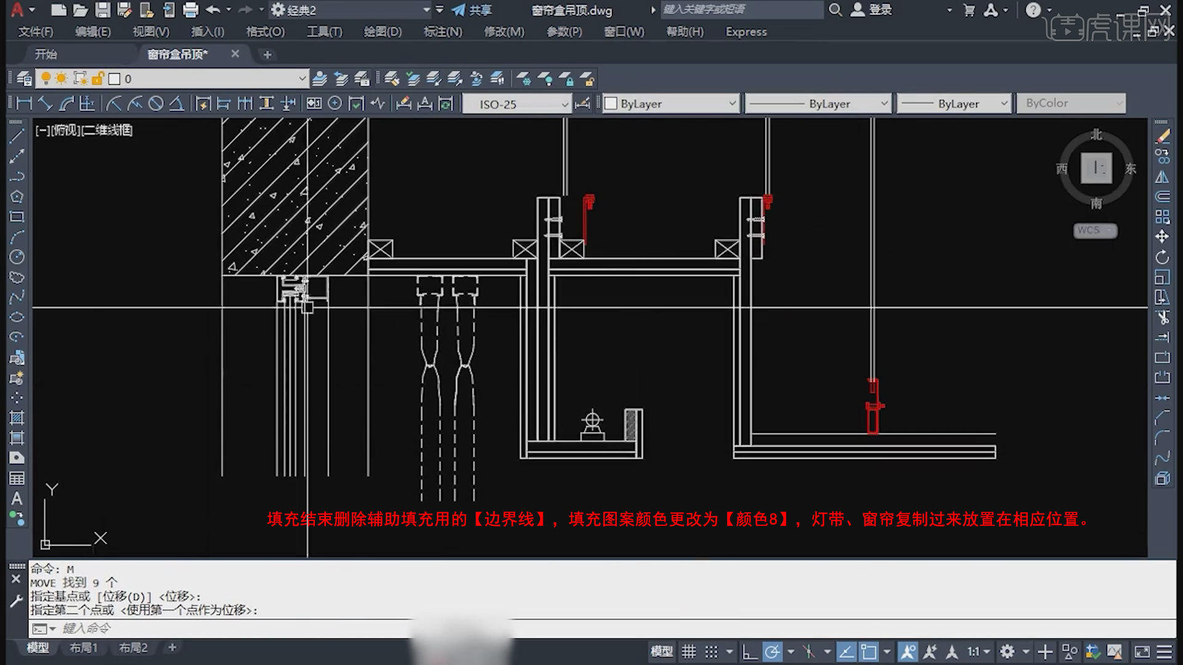Click the Save icon in title bar
The width and height of the screenshot is (1183, 665).
point(102,10)
